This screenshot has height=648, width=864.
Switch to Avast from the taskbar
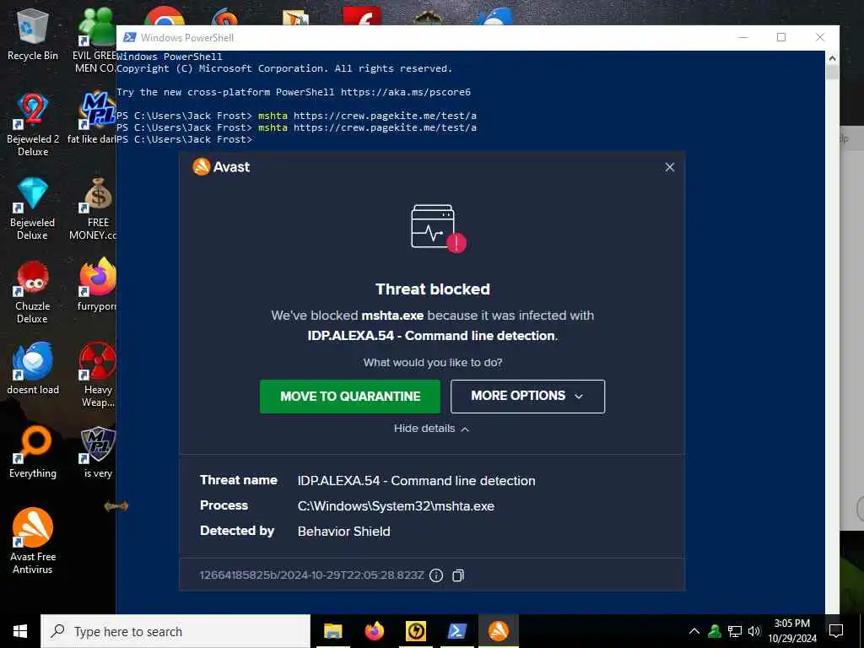[x=498, y=631]
